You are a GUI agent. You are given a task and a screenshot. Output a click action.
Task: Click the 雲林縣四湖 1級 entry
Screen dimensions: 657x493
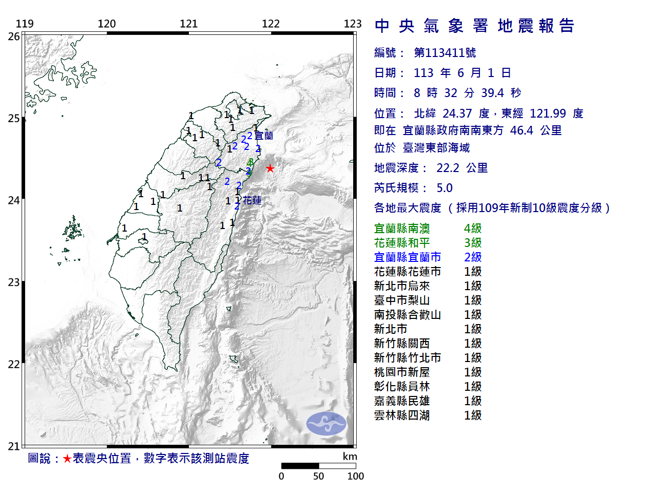428,415
